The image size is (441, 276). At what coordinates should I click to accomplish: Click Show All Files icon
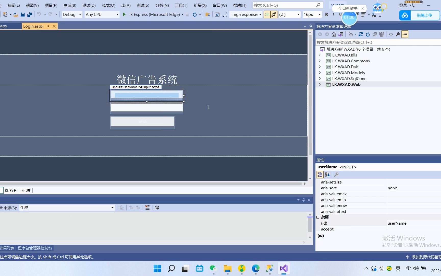382,34
